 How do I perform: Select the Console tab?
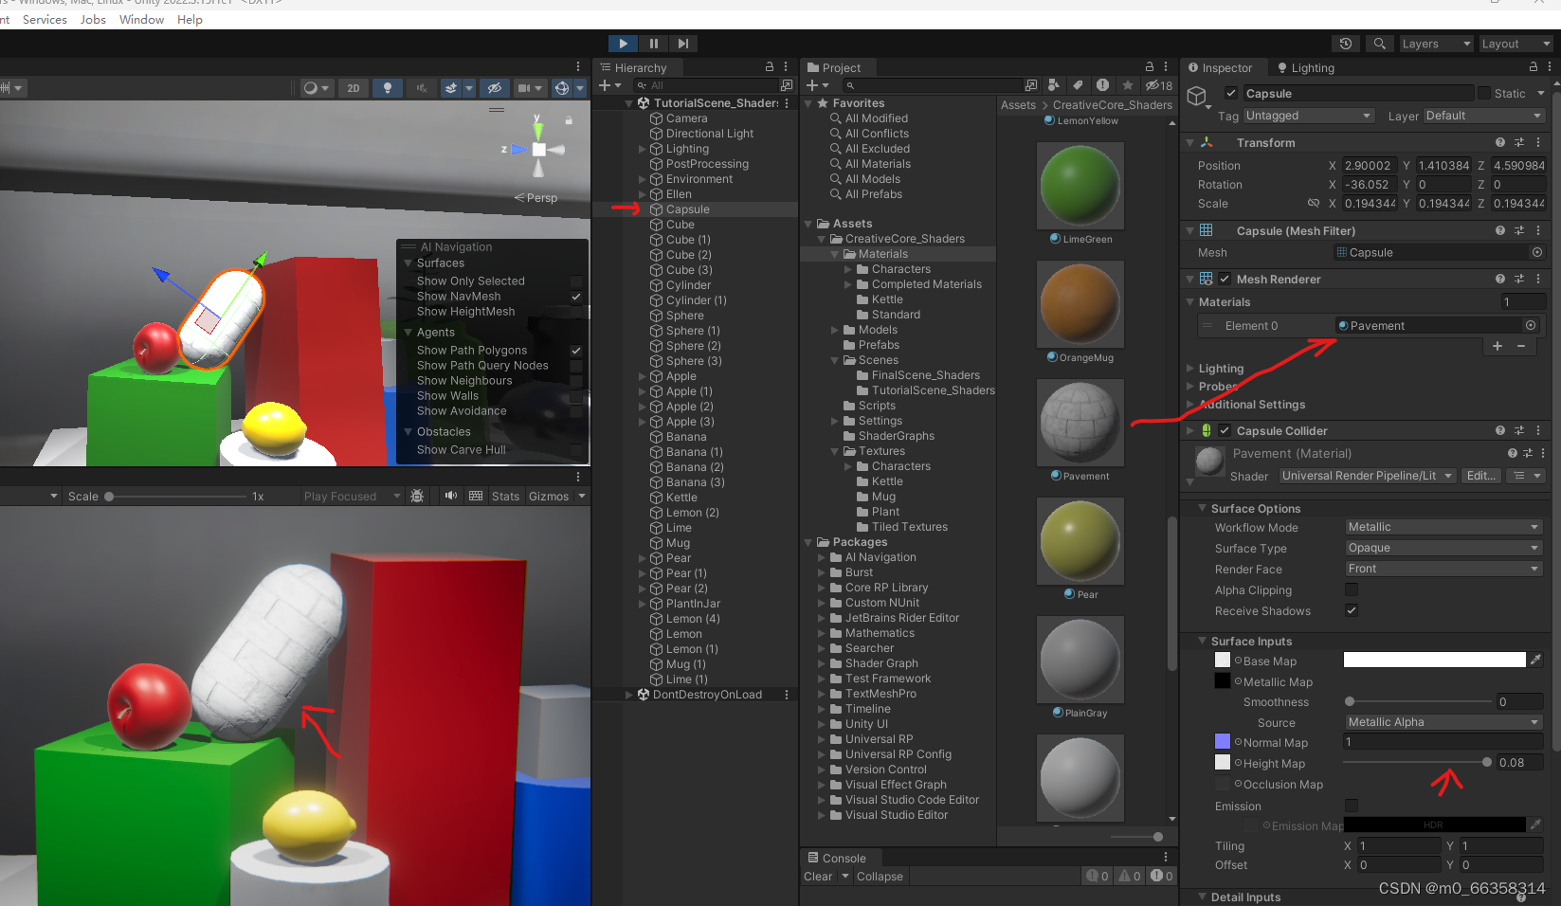836,858
